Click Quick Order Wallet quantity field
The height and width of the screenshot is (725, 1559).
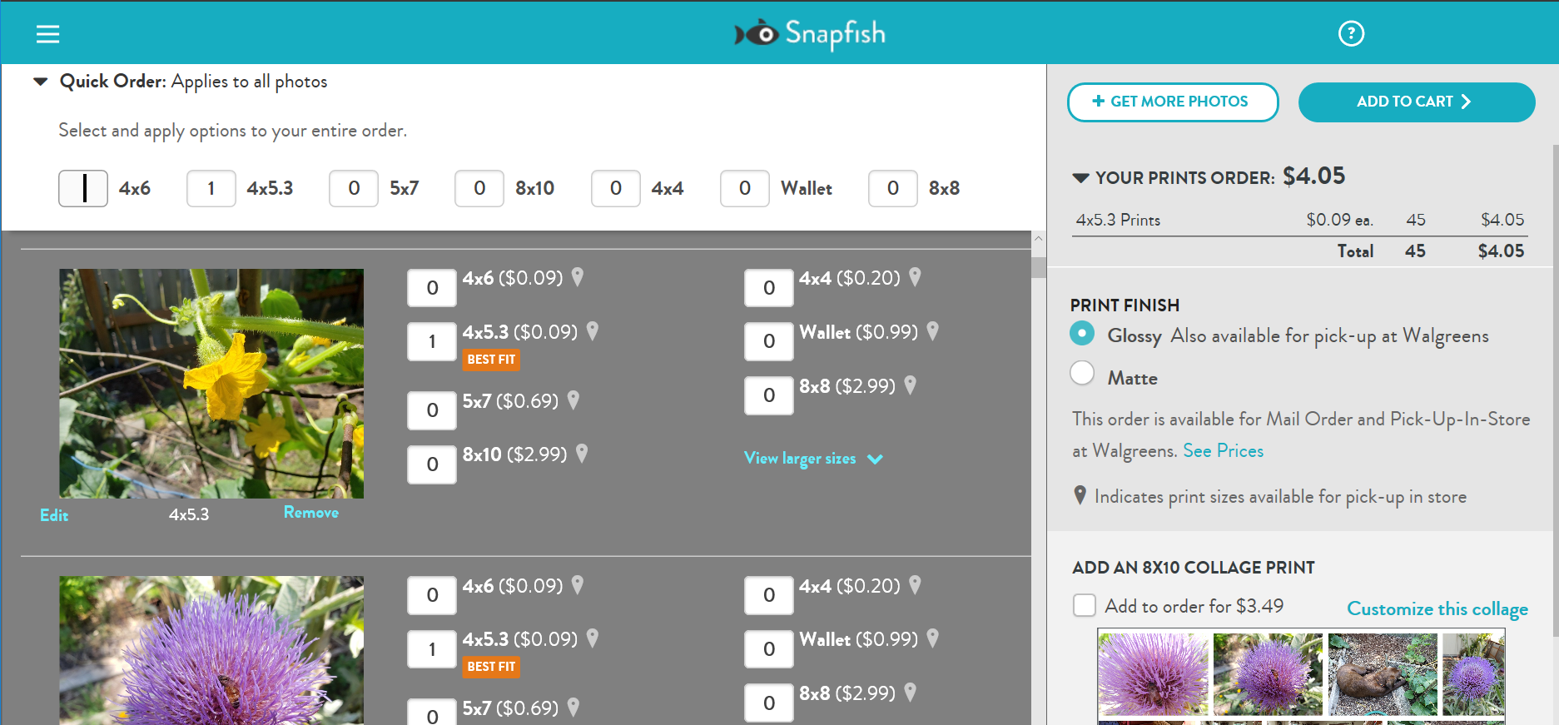coord(745,188)
